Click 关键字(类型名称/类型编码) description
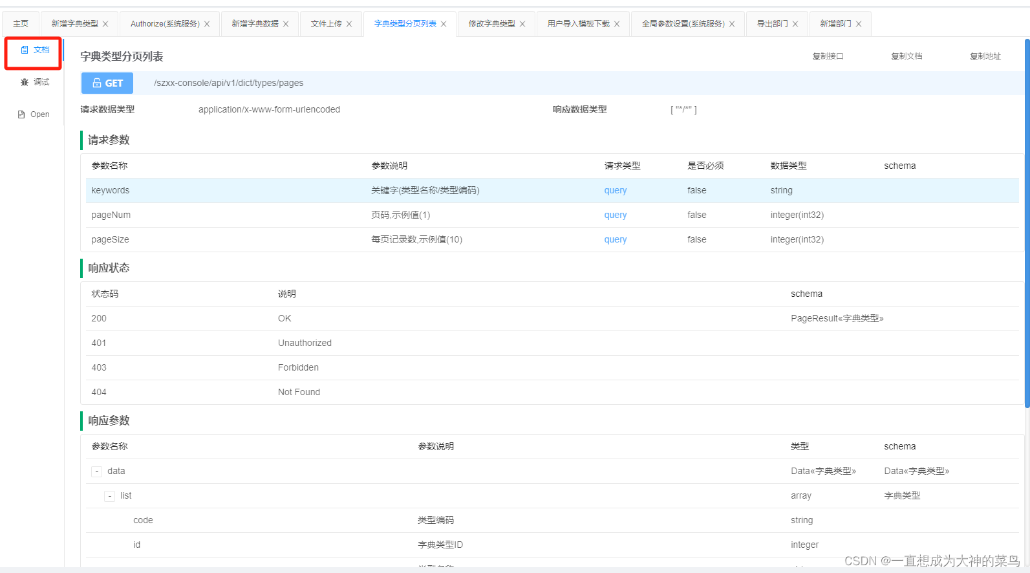1030x573 pixels. [x=425, y=190]
